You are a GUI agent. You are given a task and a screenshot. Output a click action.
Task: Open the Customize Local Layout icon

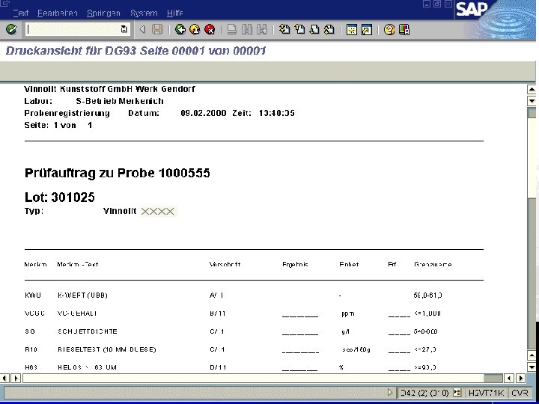pos(404,29)
